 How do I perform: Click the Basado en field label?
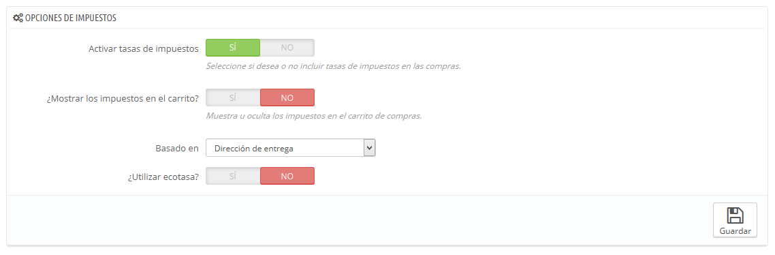tap(177, 147)
